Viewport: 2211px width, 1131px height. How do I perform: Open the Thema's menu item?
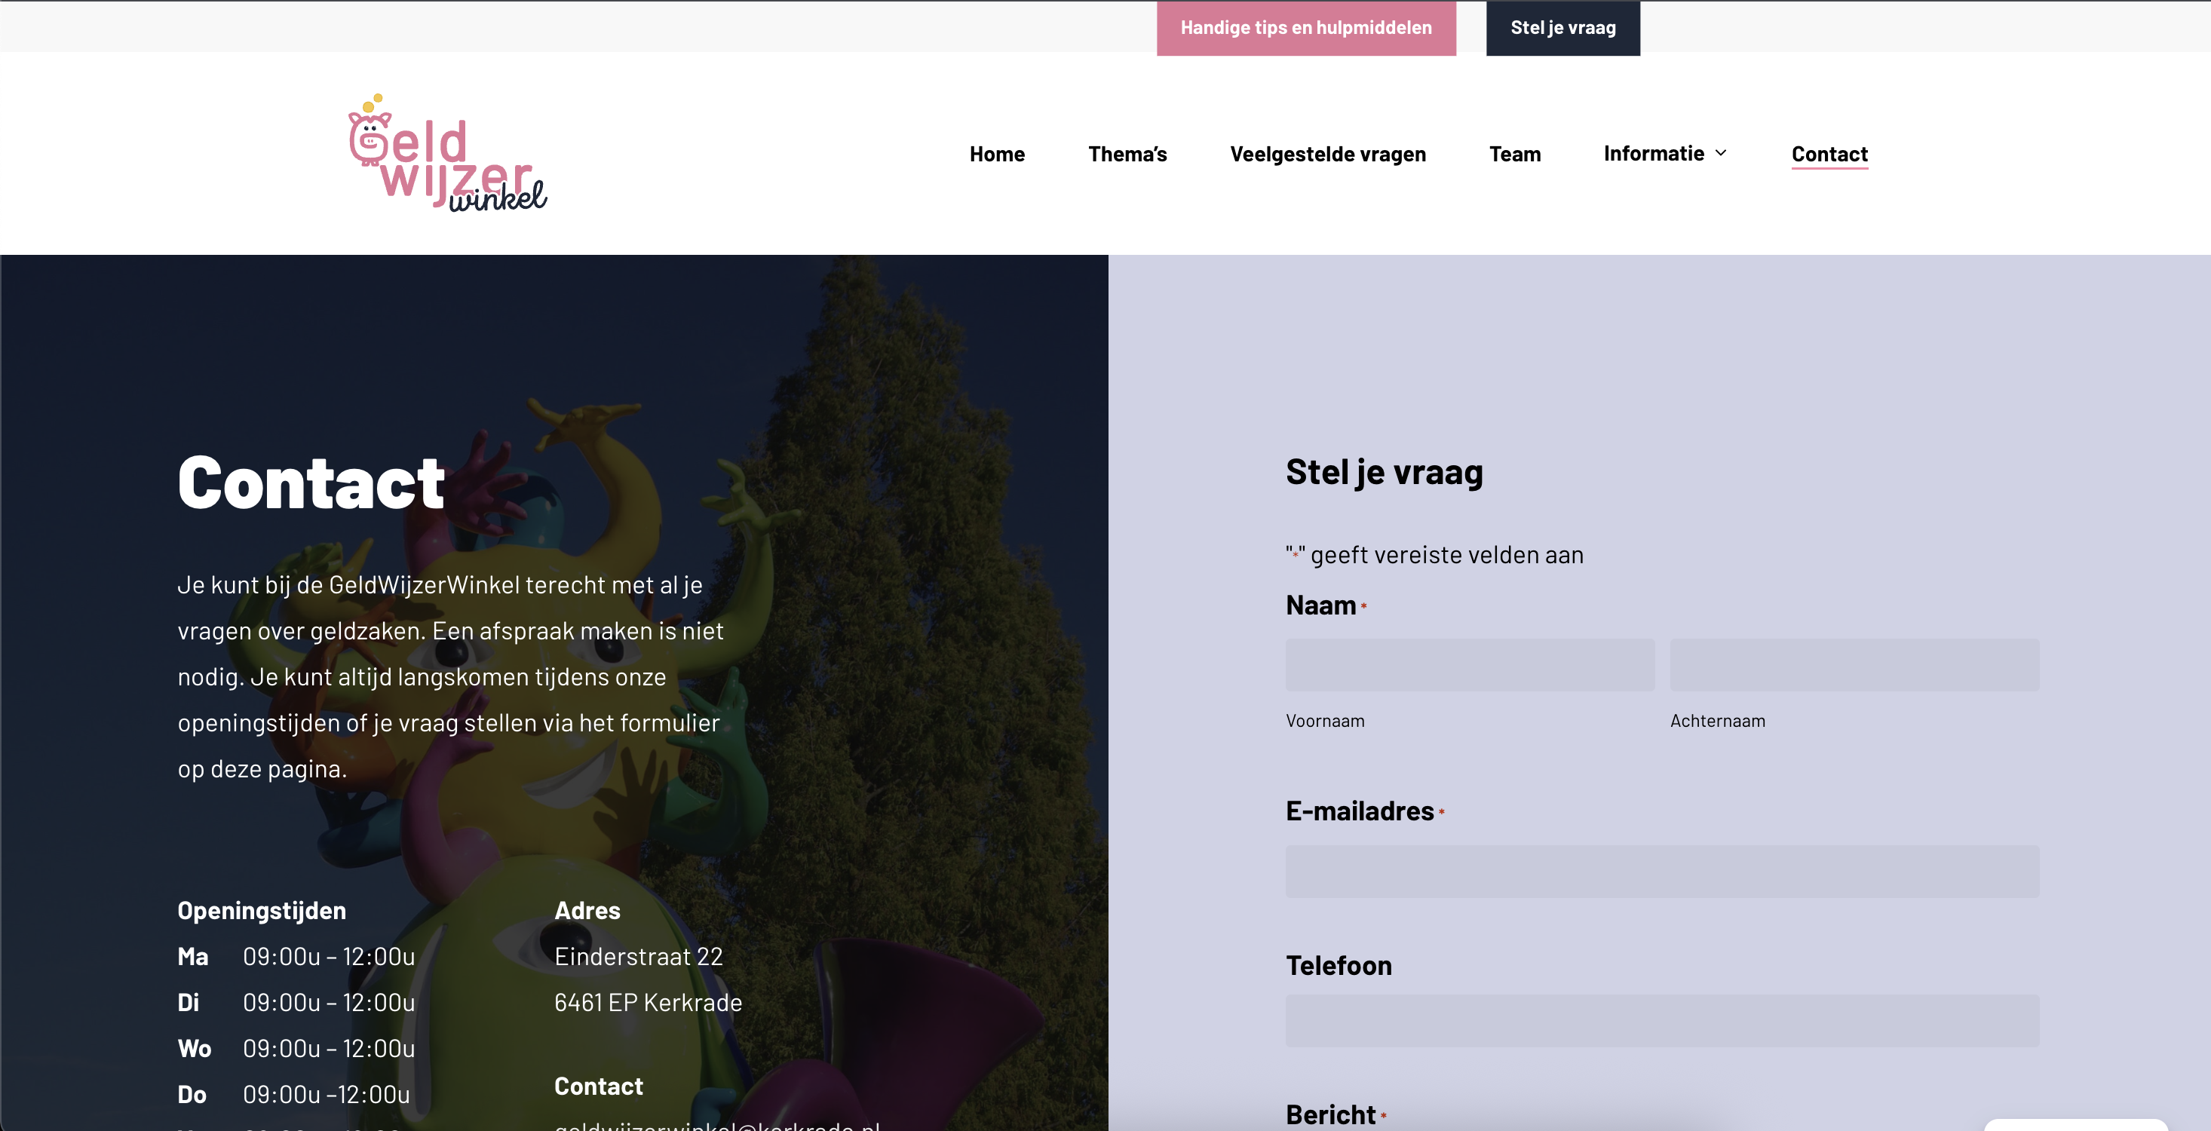[x=1127, y=154]
